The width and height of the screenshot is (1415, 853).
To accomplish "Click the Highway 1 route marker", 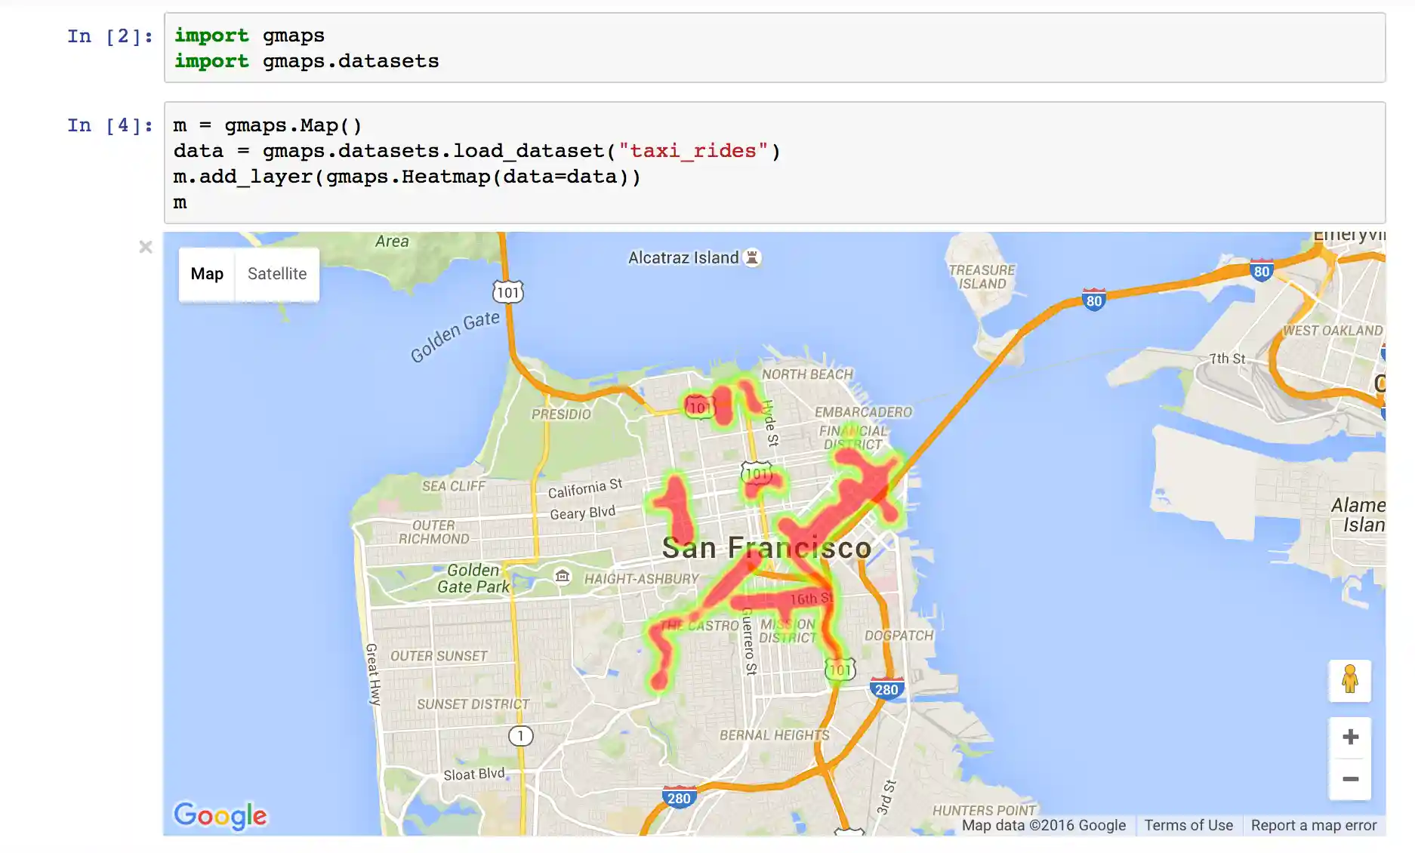I will (x=520, y=735).
